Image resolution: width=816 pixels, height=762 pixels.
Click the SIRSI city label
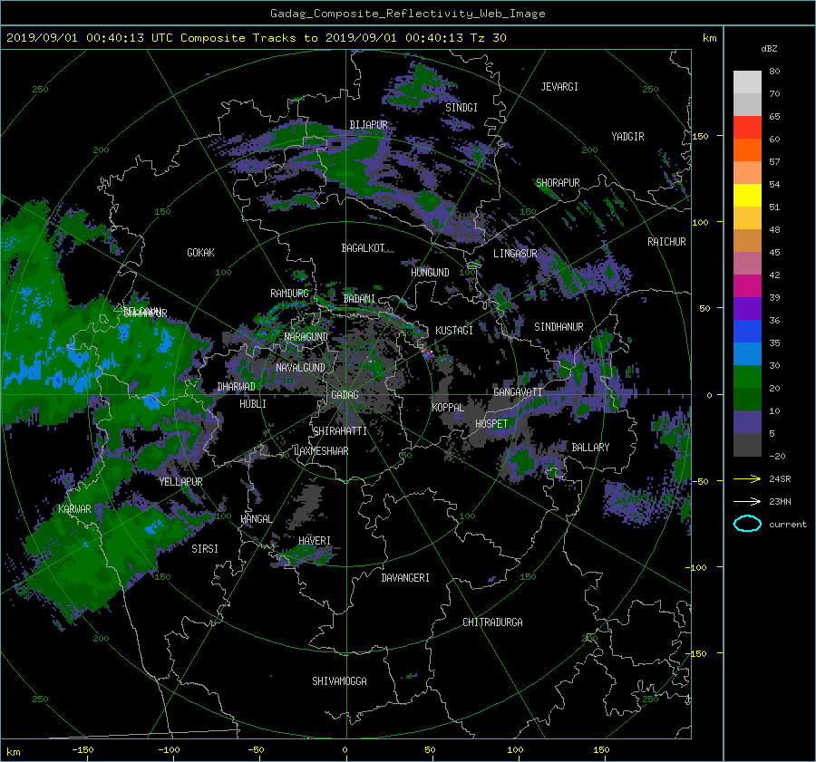click(x=205, y=549)
